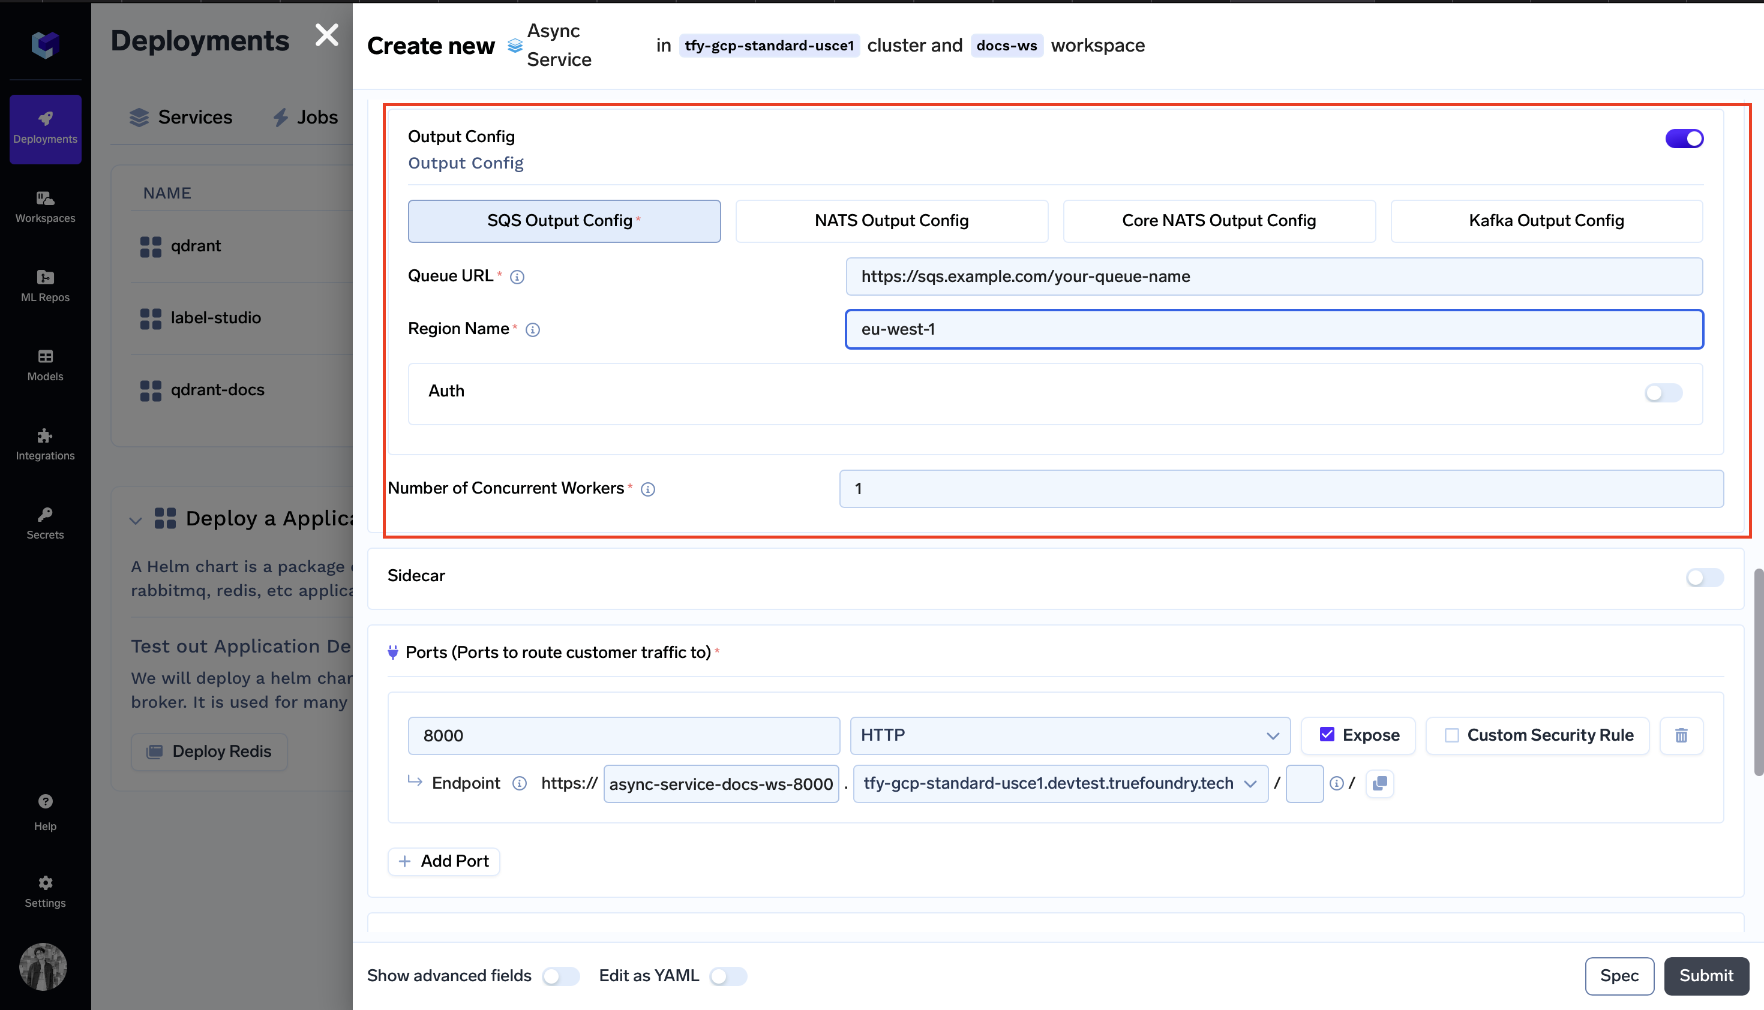Select SQS Output Config tab
Viewport: 1764px width, 1010px height.
point(564,221)
